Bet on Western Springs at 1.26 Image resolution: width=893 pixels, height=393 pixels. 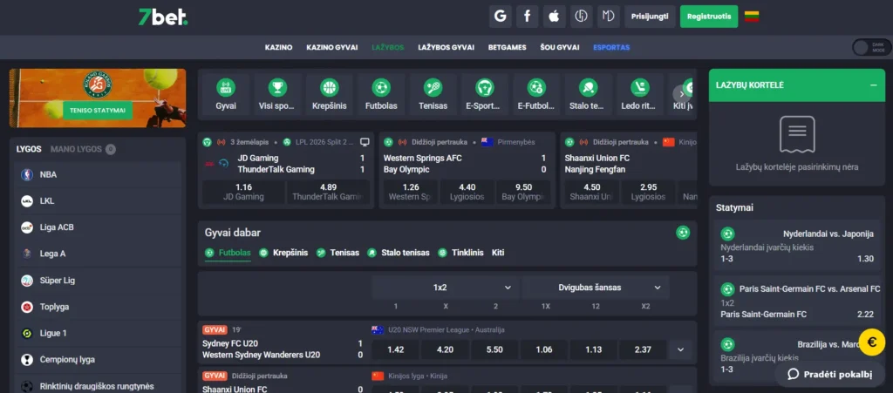(x=411, y=193)
